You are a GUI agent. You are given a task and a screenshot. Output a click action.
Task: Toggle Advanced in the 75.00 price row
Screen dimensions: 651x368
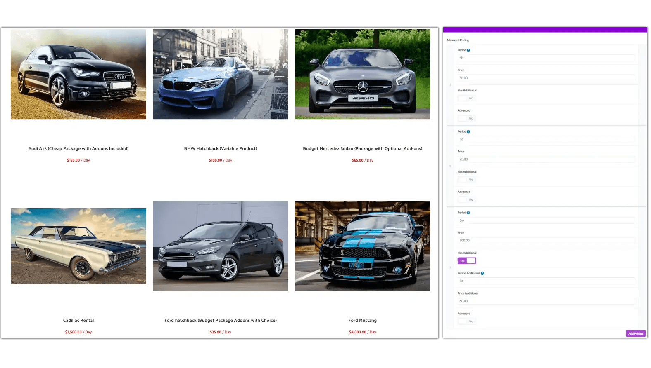[x=467, y=199]
